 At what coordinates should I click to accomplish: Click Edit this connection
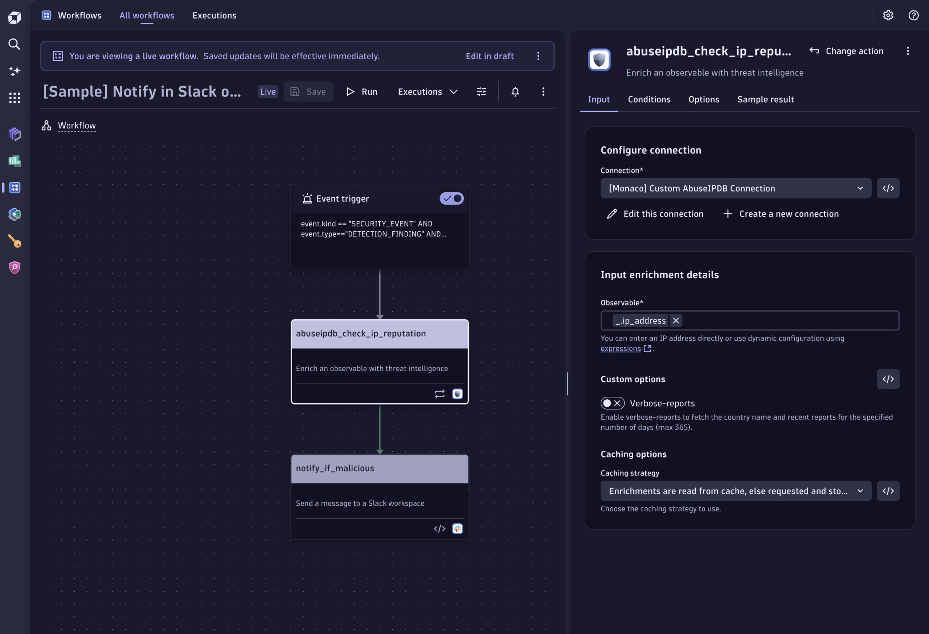(x=655, y=214)
